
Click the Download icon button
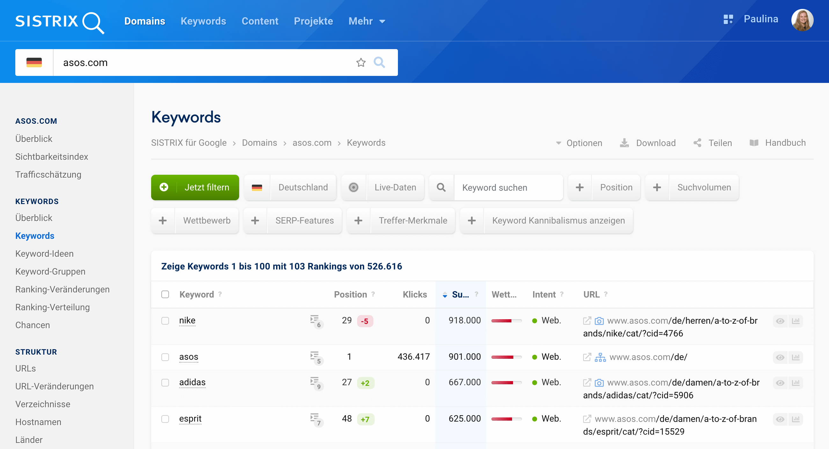[x=624, y=143]
